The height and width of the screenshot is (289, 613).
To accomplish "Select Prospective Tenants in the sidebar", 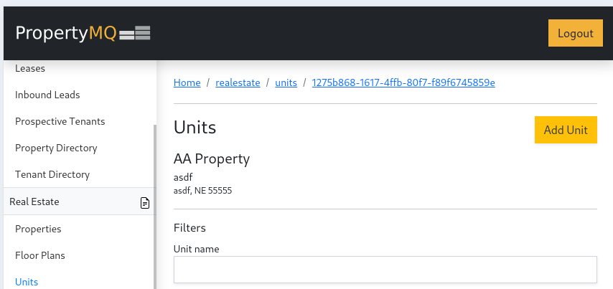I will [x=60, y=121].
